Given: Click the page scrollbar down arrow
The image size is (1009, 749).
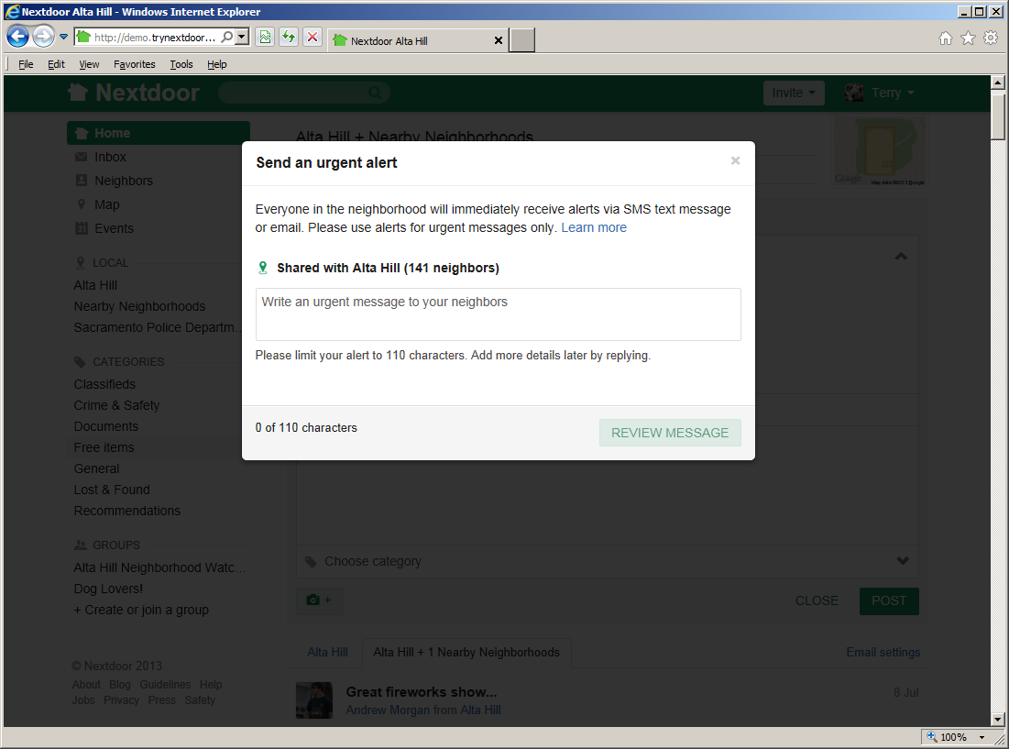Looking at the screenshot, I should [x=999, y=720].
